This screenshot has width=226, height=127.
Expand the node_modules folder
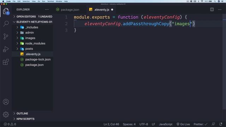[17, 43]
